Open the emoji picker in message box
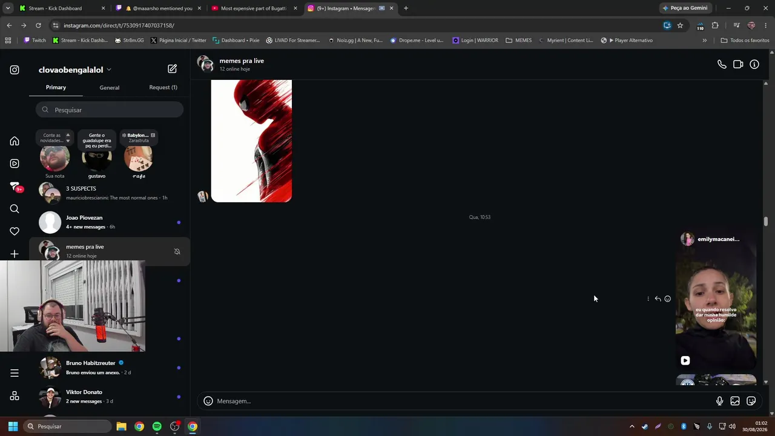 tap(208, 401)
